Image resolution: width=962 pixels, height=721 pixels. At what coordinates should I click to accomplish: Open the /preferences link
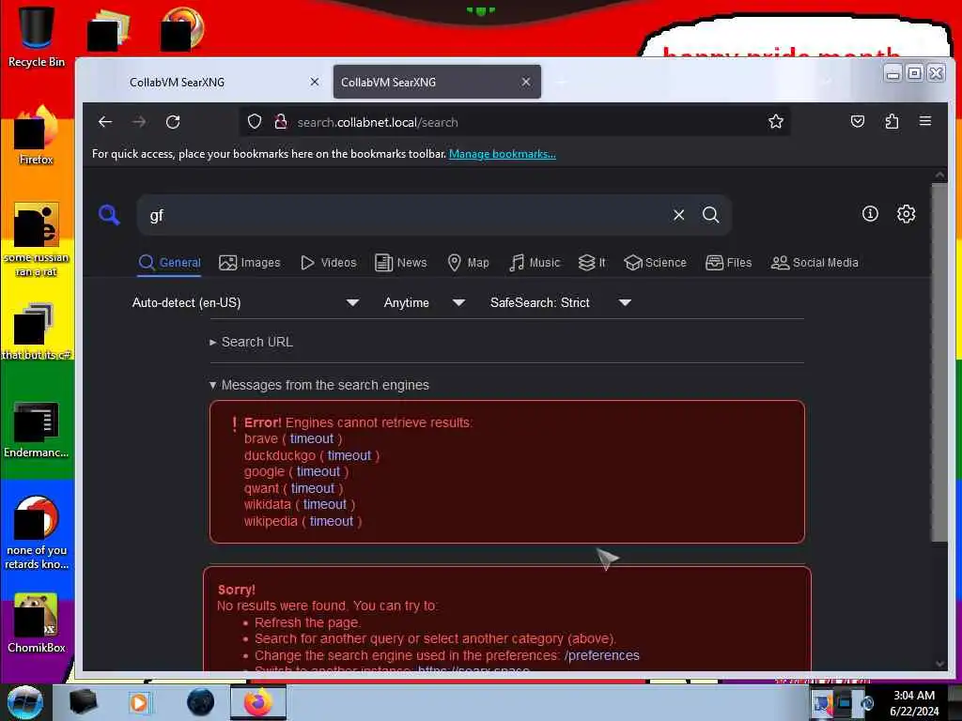pos(602,655)
